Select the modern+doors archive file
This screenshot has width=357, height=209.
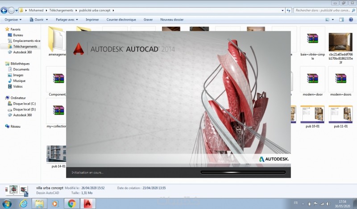340,78
